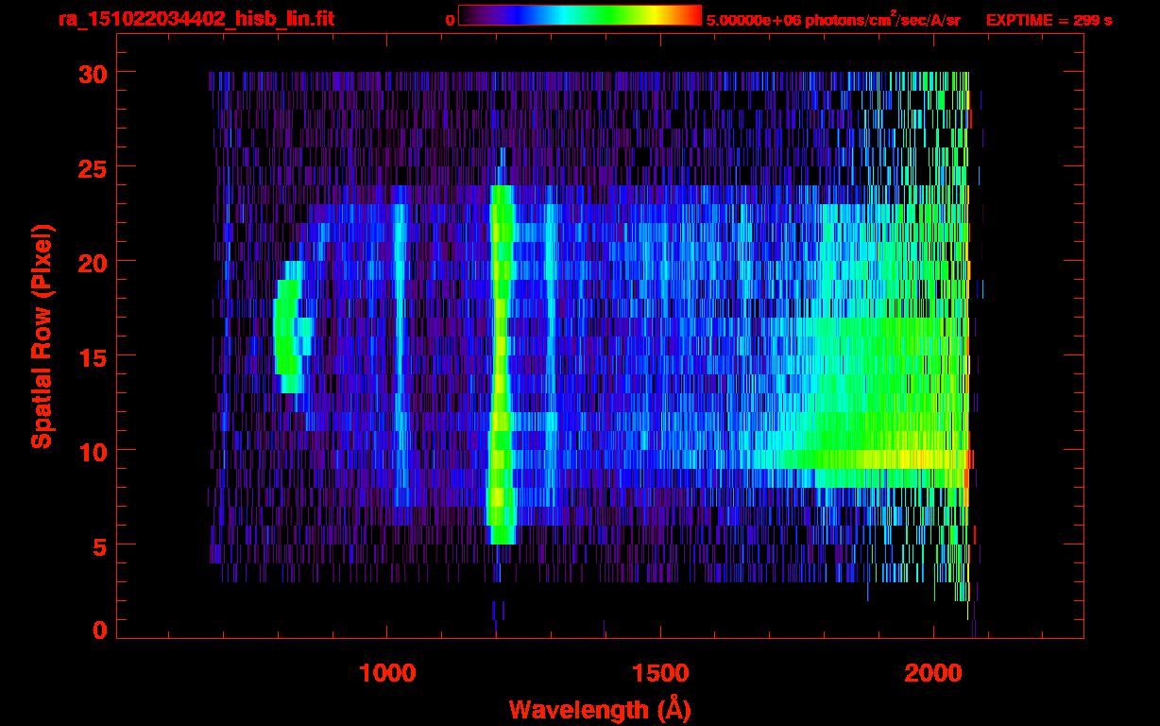This screenshot has width=1160, height=726.
Task: Click the bright green vertical emission line near 1216 Å
Action: (x=502, y=364)
